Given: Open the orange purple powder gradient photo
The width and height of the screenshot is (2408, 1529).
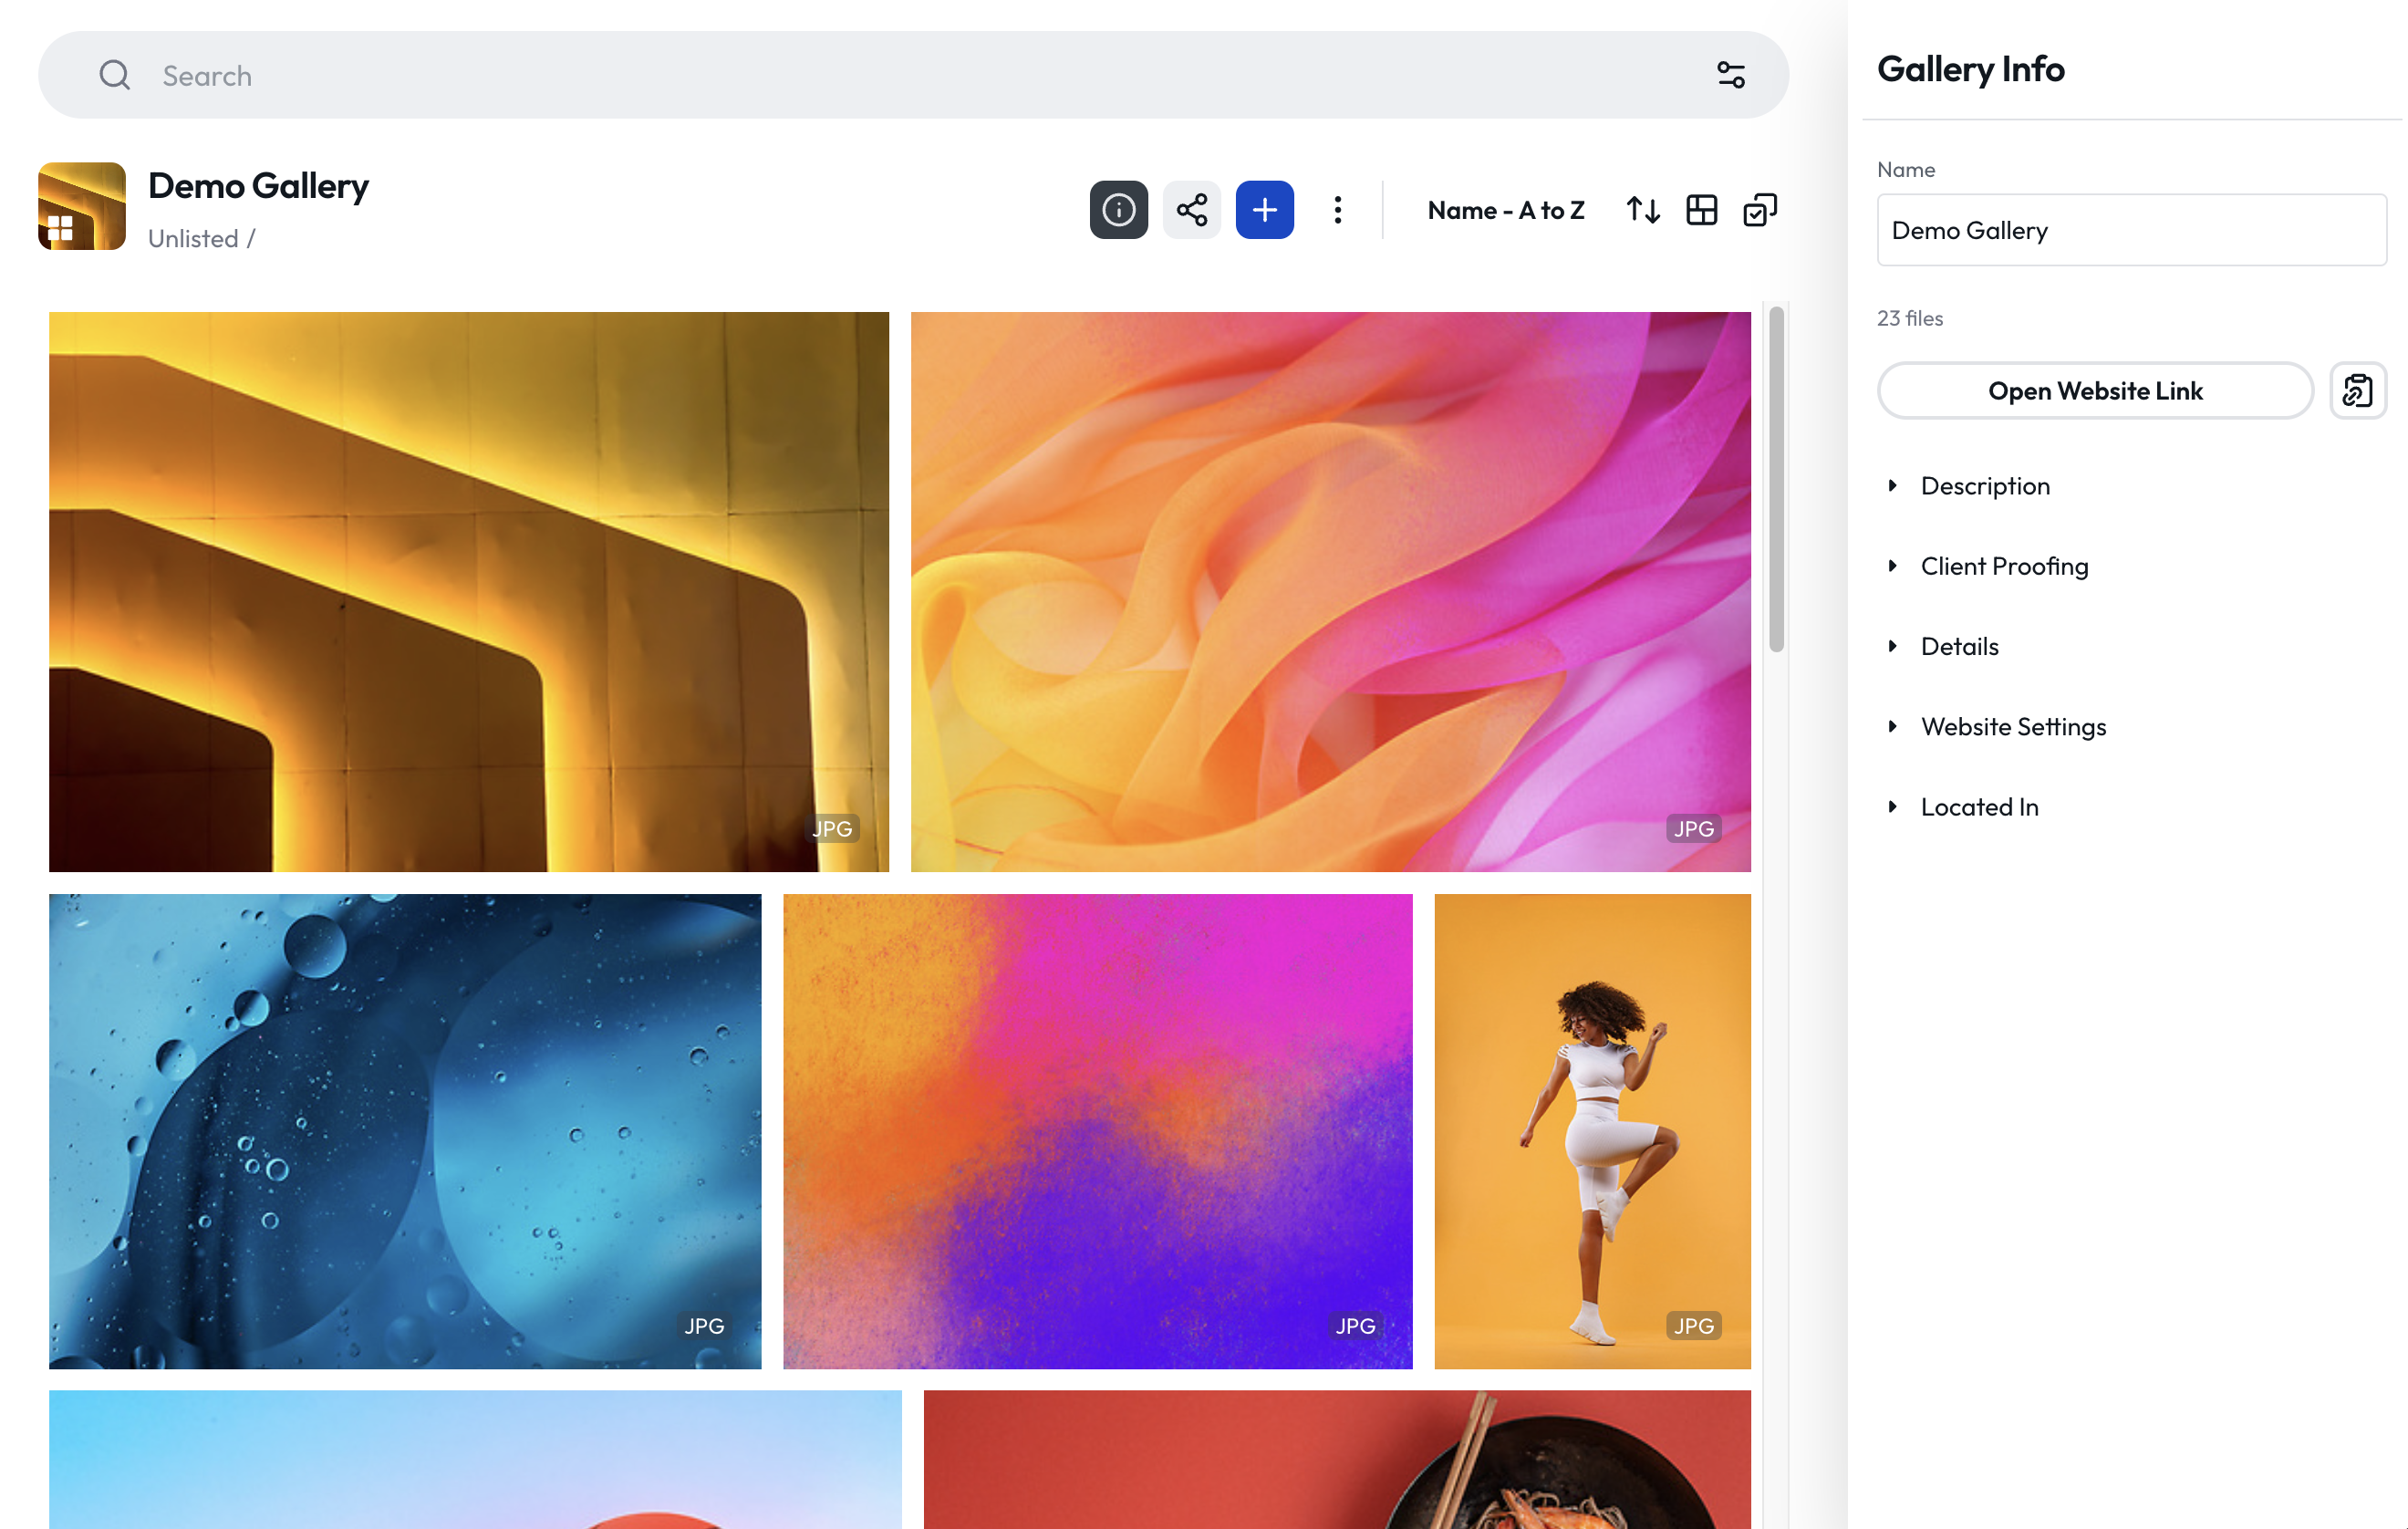Looking at the screenshot, I should [1097, 1131].
